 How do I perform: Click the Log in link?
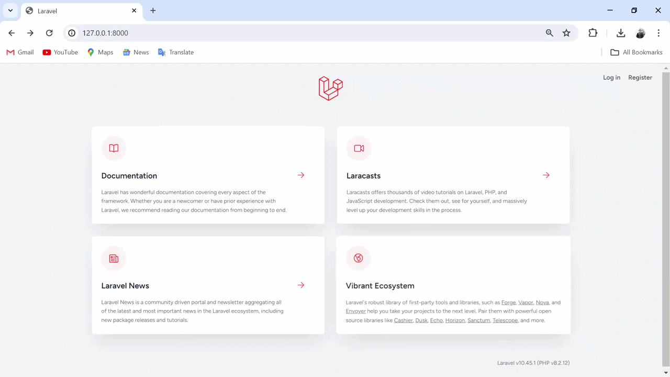pyautogui.click(x=611, y=77)
